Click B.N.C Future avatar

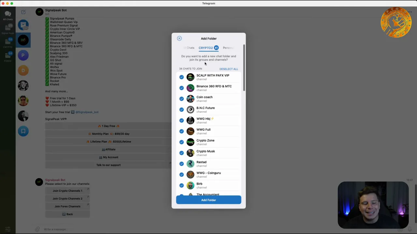[190, 110]
